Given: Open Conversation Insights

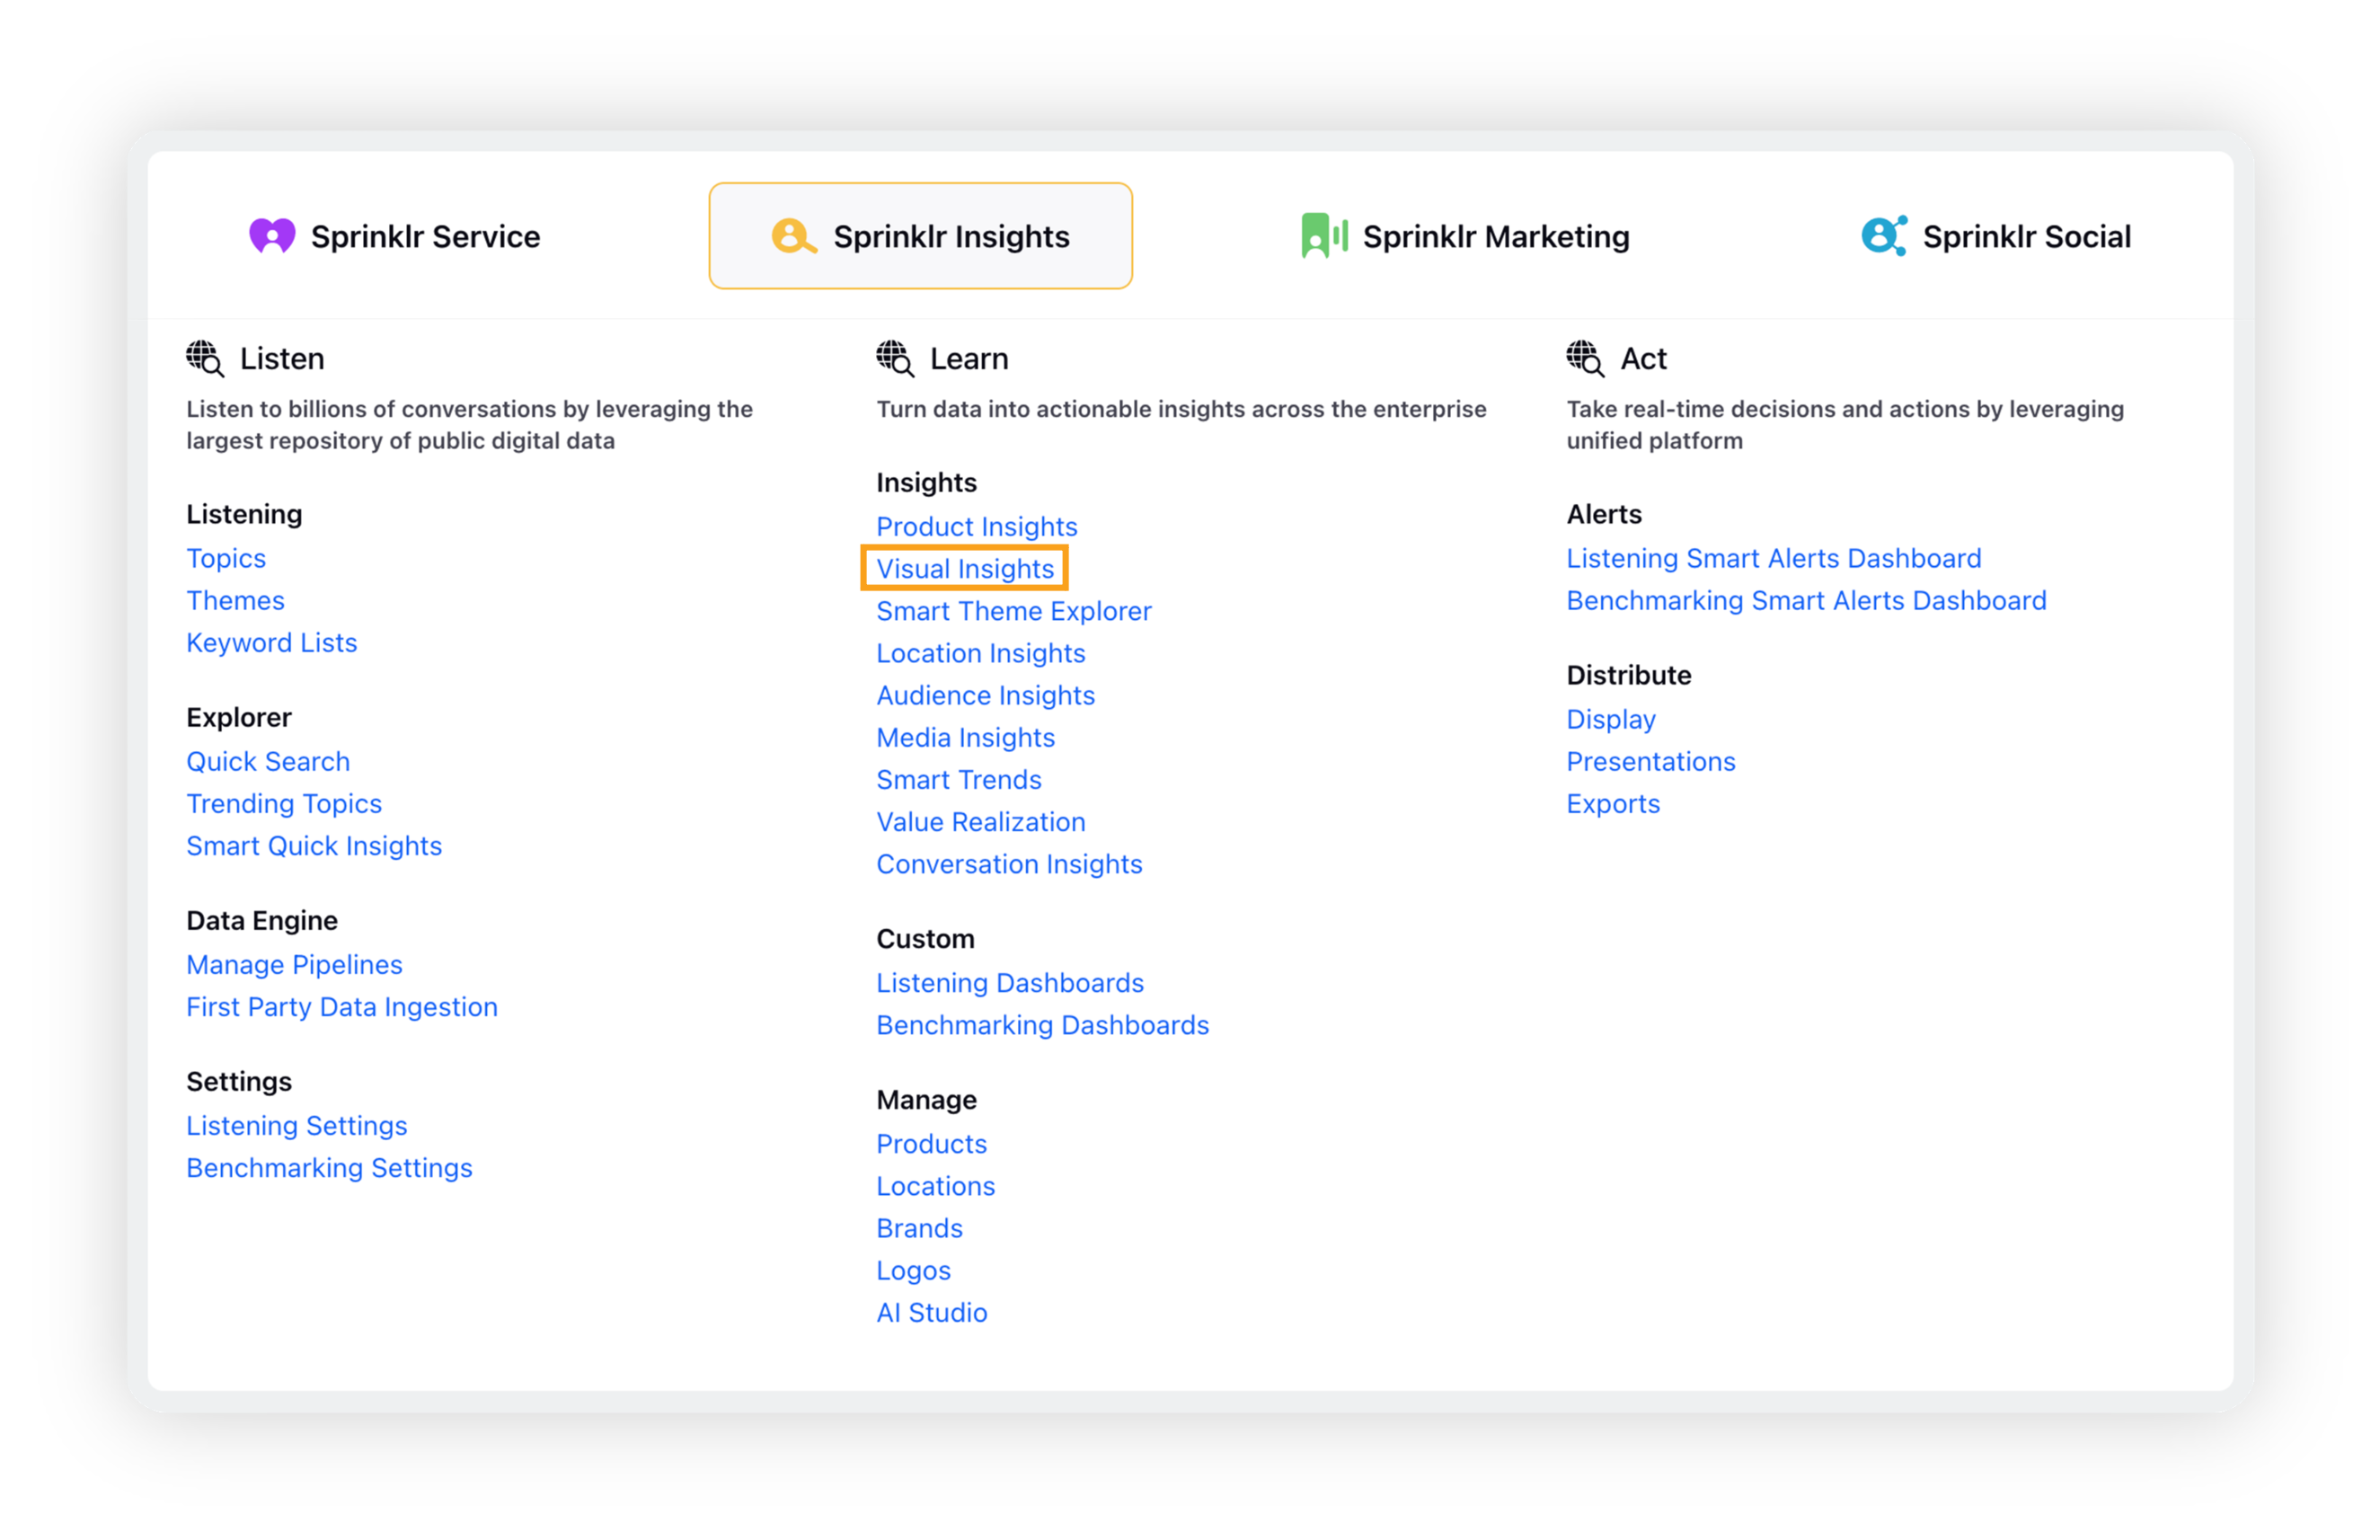Looking at the screenshot, I should point(1009,863).
